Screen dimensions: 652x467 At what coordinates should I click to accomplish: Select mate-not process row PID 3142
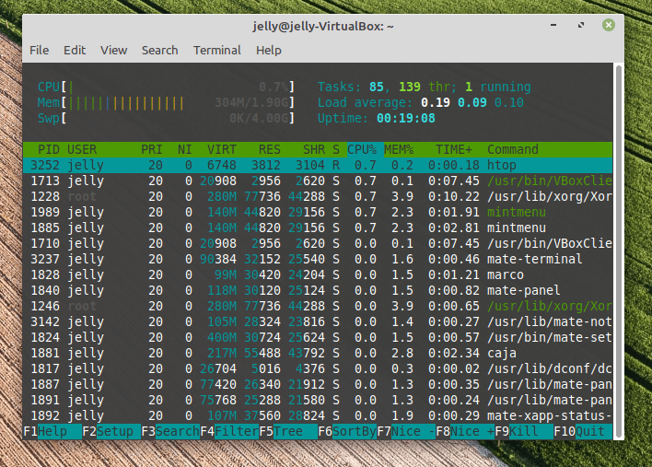point(318,321)
